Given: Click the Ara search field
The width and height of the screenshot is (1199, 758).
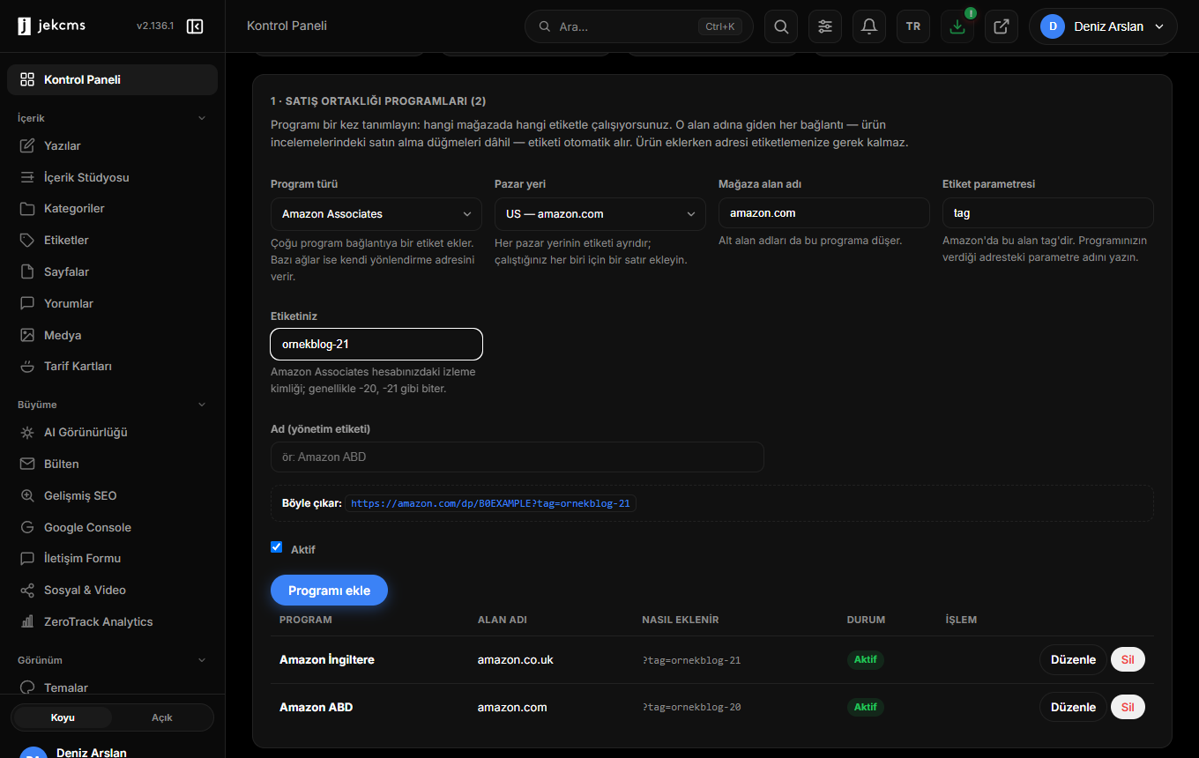Looking at the screenshot, I should [x=639, y=26].
